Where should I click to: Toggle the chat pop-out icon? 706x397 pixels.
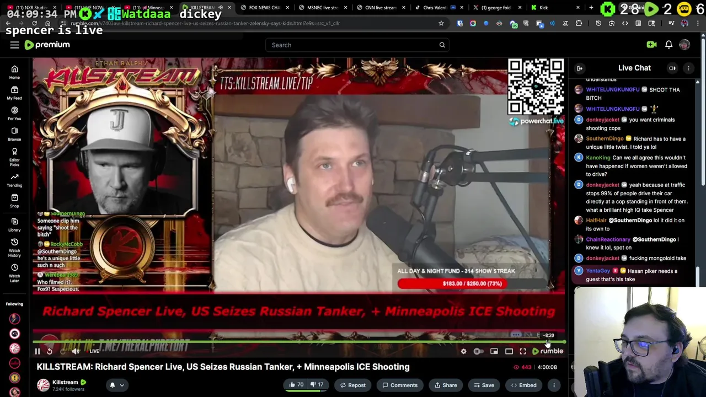672,68
